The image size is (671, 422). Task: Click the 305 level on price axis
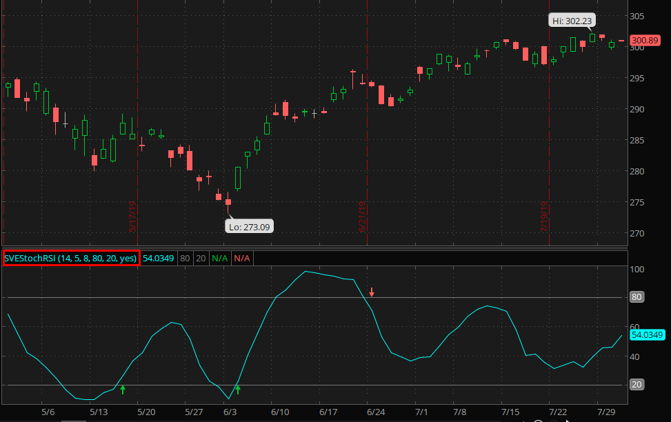[x=637, y=16]
